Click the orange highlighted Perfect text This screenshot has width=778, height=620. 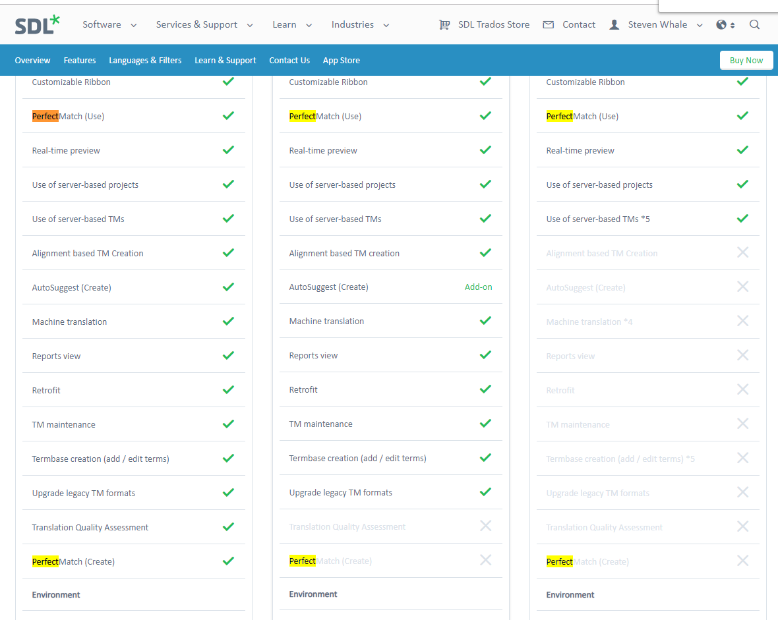45,117
